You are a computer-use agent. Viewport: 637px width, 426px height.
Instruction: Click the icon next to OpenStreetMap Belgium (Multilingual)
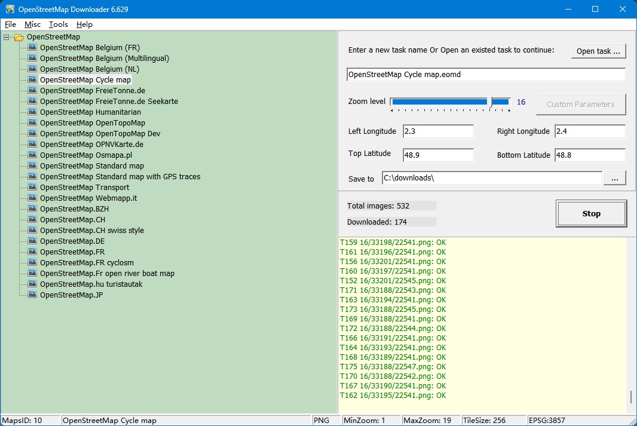[32, 58]
